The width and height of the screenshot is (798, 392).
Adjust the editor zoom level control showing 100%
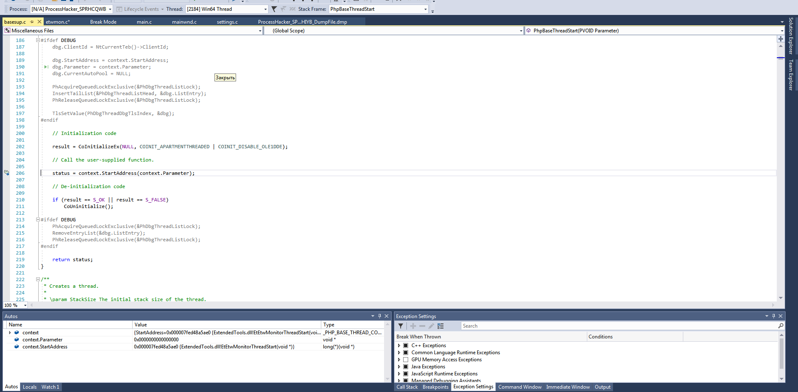pyautogui.click(x=15, y=305)
